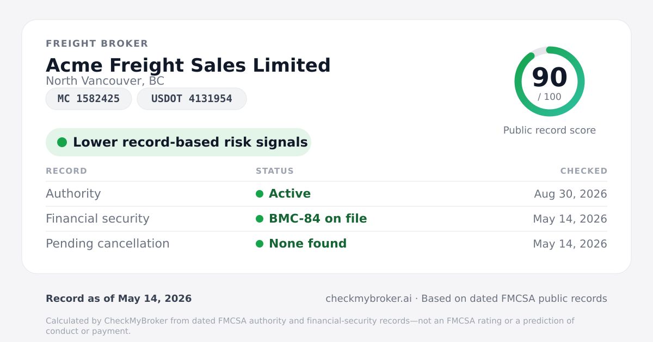
Task: Click the RECORD column header
Action: pyautogui.click(x=66, y=171)
